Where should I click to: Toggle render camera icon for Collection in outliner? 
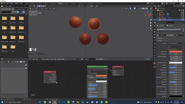[x=183, y=10]
